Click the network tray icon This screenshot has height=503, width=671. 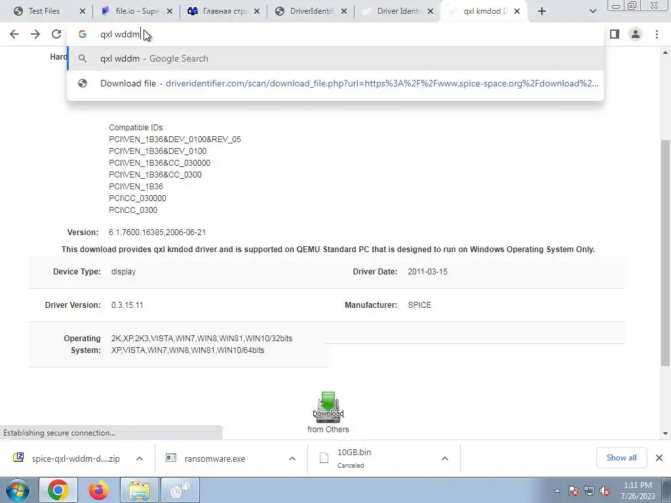click(x=589, y=491)
